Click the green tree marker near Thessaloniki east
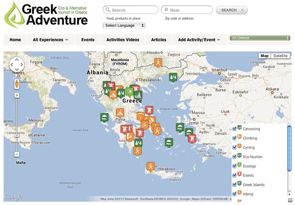The width and height of the screenshot is (295, 205). [x=173, y=77]
